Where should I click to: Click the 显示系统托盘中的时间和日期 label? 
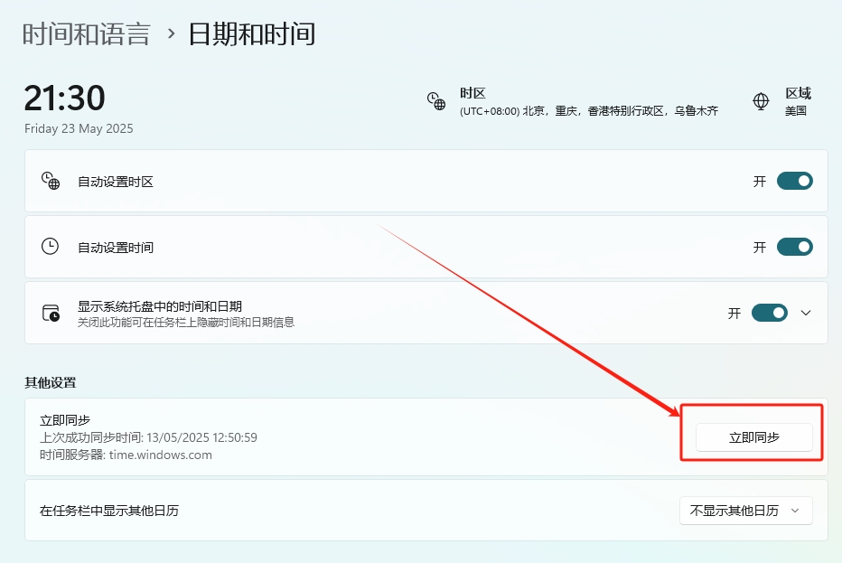[160, 306]
